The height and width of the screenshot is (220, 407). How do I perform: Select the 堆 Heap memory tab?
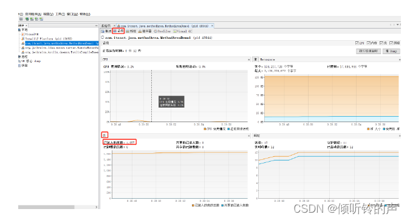click(255, 60)
